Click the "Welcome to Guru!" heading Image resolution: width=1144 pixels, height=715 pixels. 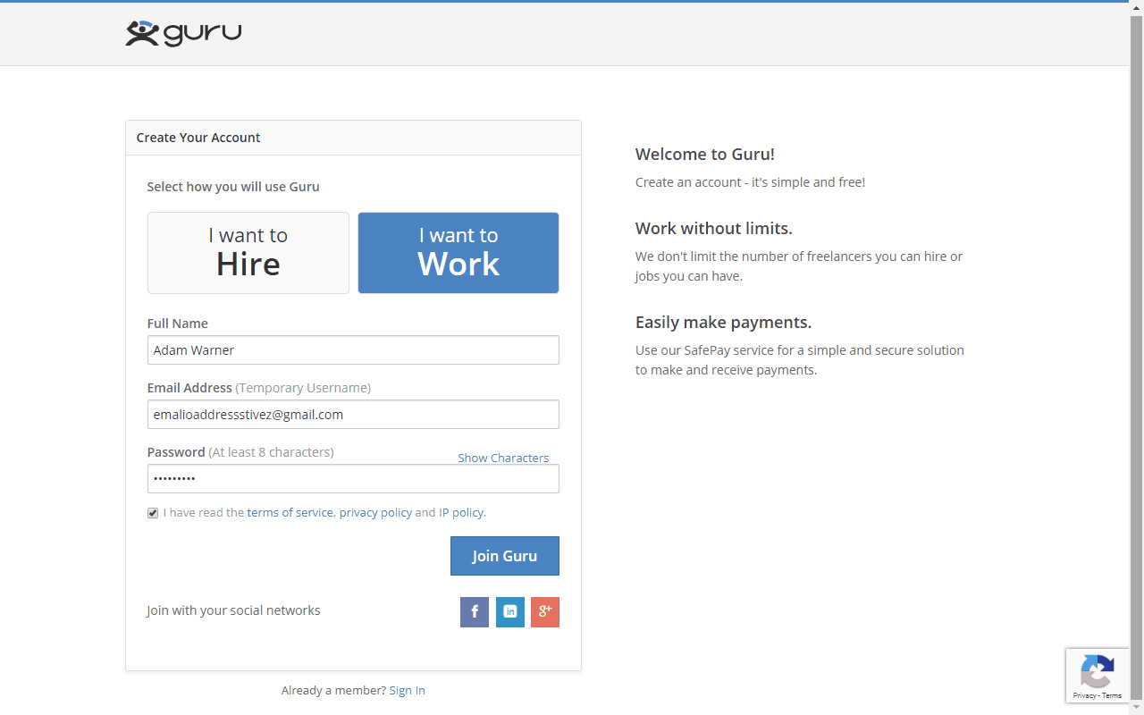(705, 155)
